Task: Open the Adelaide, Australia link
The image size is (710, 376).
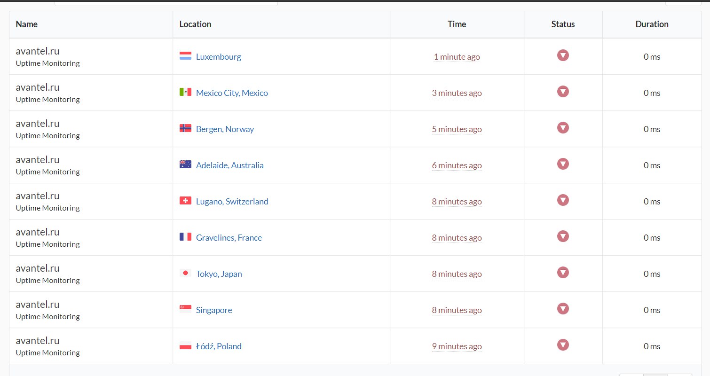Action: coord(230,165)
